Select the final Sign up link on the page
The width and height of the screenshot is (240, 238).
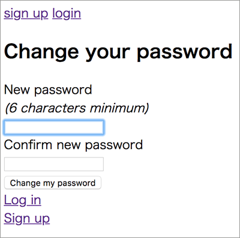[27, 218]
